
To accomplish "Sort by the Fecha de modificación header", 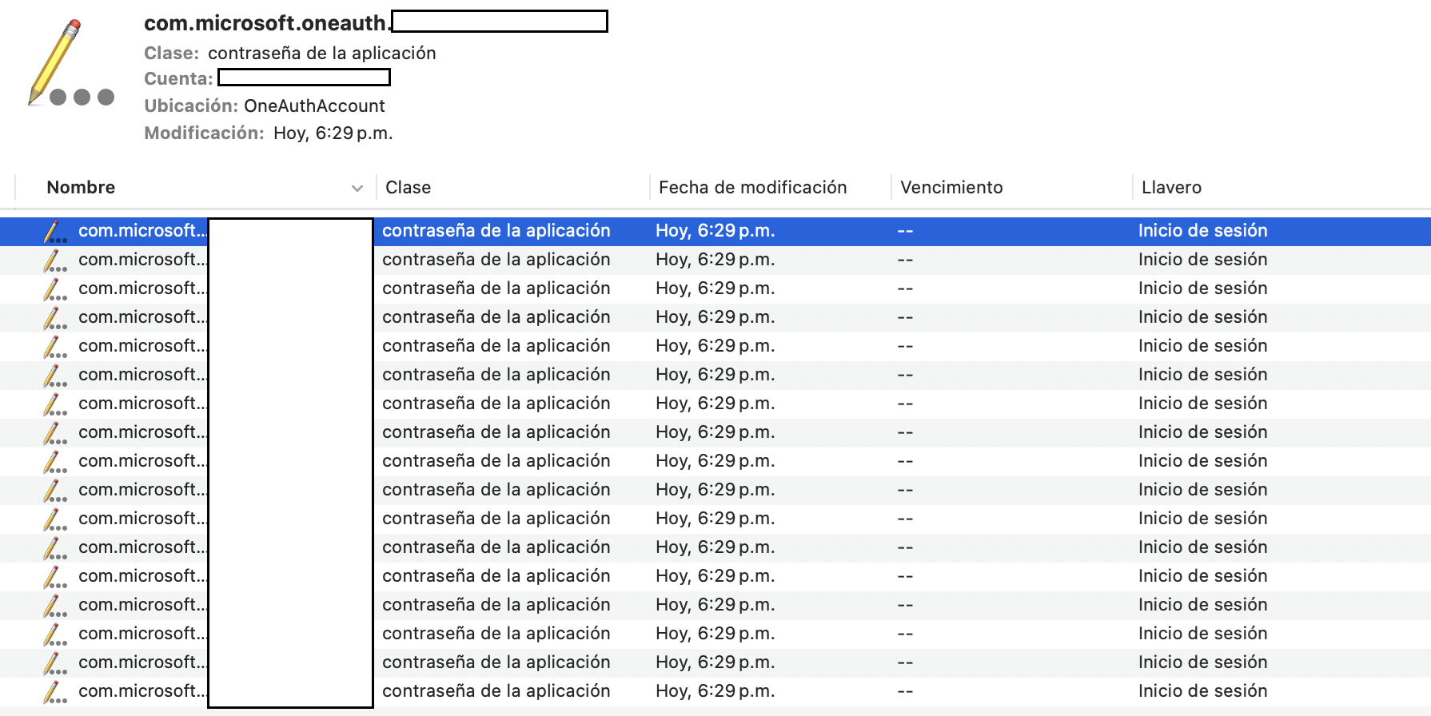I will click(752, 188).
